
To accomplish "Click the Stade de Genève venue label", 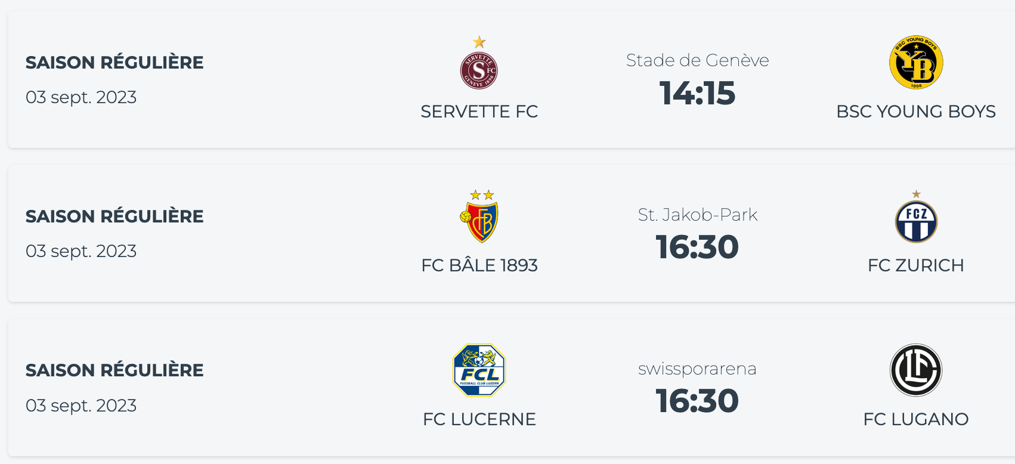I will tap(697, 60).
